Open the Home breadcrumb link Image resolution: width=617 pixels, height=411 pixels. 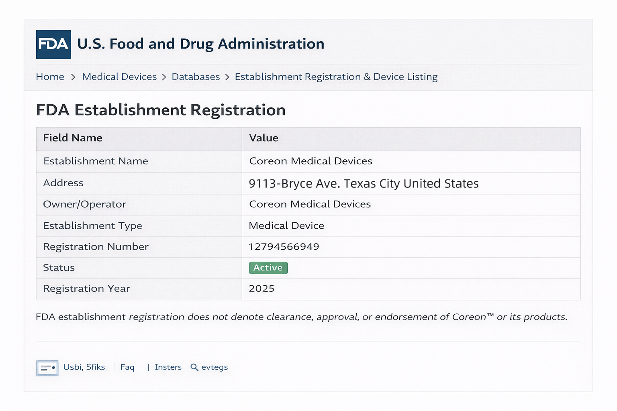(50, 77)
